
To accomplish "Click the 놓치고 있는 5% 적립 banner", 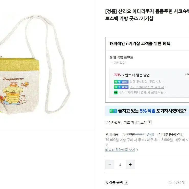I will pyautogui.click(x=147, y=111).
